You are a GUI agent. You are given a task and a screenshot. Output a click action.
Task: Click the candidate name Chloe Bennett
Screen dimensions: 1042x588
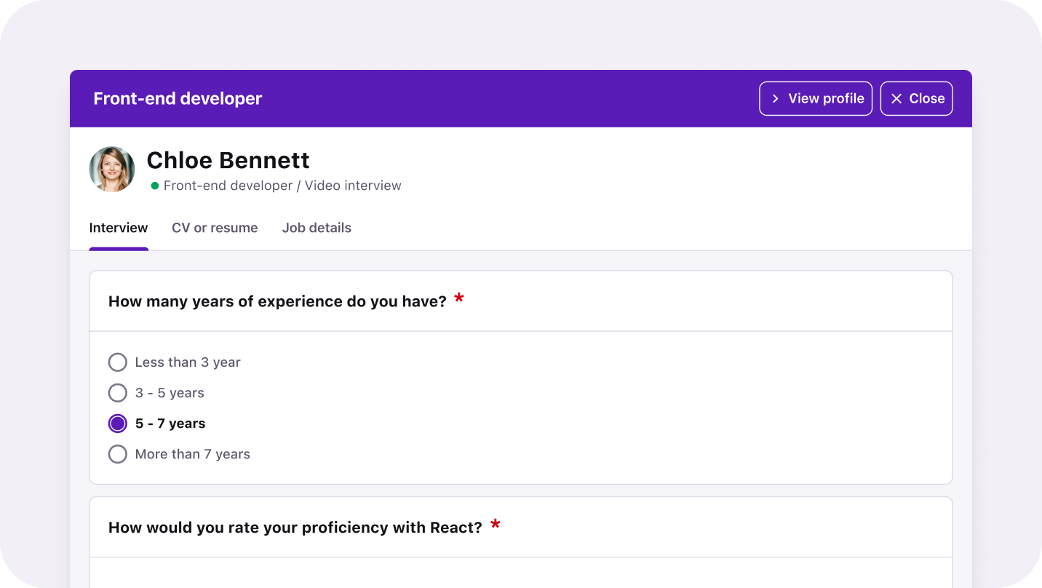(228, 160)
